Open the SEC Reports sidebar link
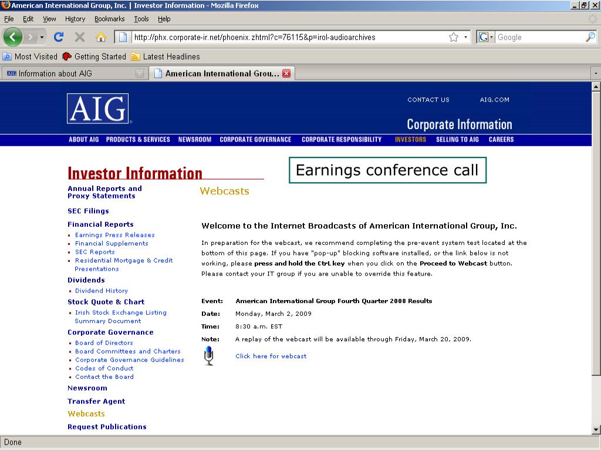 point(94,252)
